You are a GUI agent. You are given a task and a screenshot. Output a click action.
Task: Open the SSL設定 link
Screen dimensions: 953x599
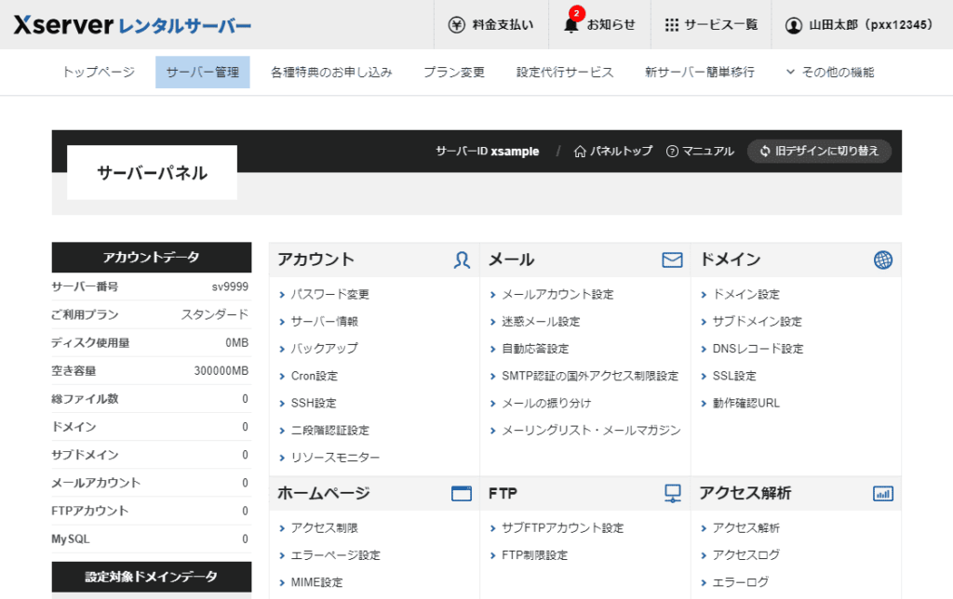pos(734,376)
